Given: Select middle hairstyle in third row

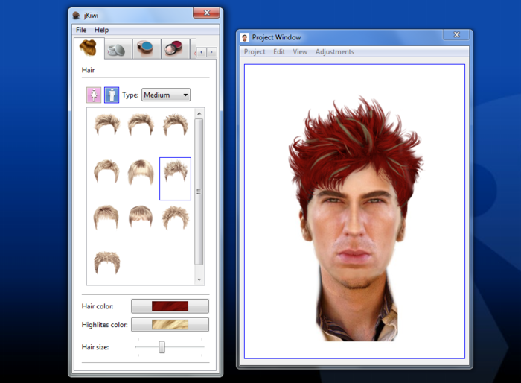Looking at the screenshot, I should [x=141, y=218].
